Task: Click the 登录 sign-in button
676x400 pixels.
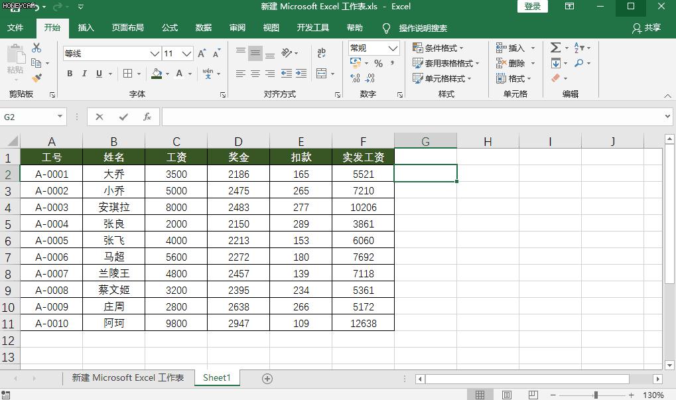Action: click(532, 7)
